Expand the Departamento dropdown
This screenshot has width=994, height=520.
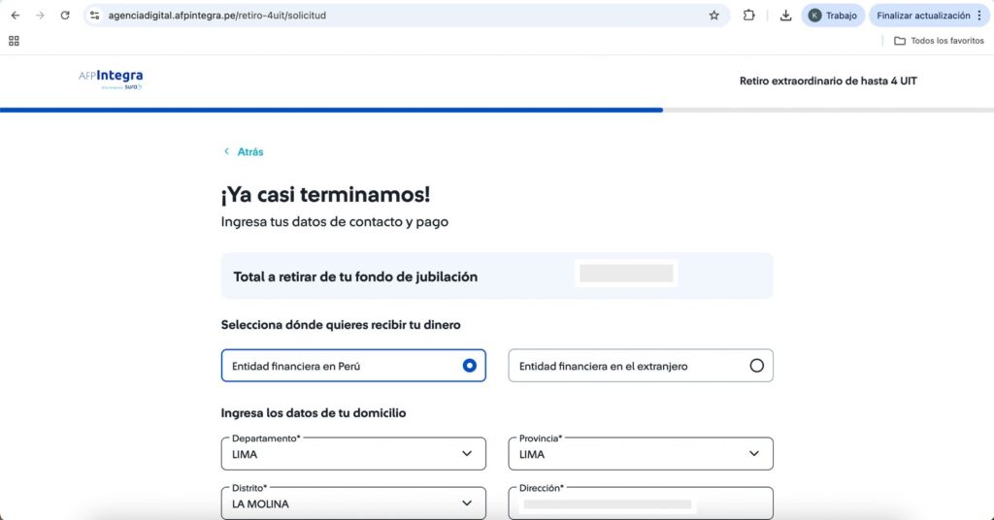click(353, 454)
